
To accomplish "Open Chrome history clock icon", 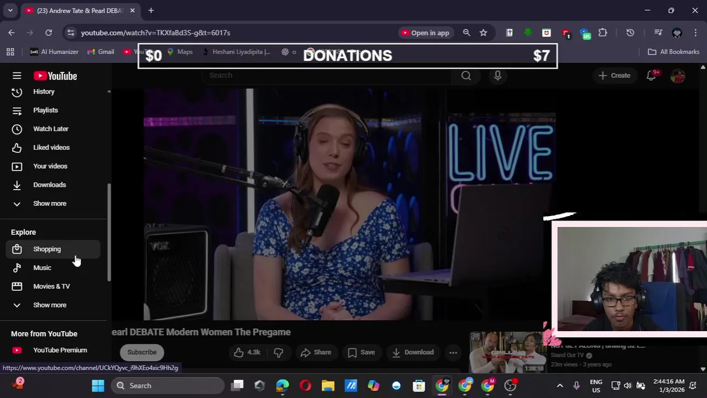I will point(630,33).
